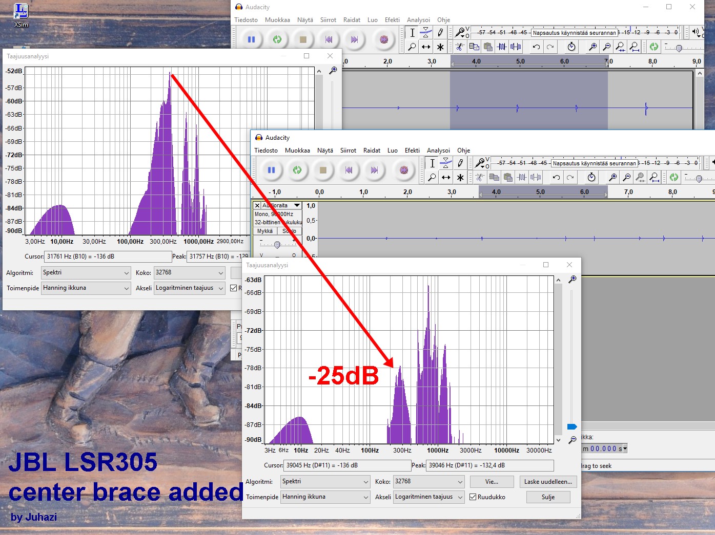Start looped play in front Audacity window
Viewport: 715px width, 535px height.
[297, 170]
